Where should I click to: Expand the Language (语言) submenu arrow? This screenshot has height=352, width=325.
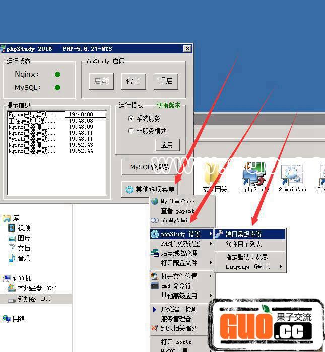281,267
